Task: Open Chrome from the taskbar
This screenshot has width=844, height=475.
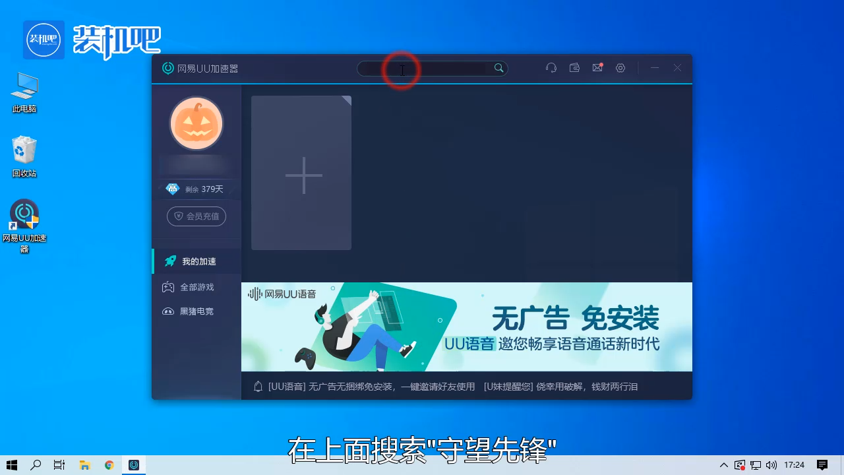Action: (x=109, y=465)
